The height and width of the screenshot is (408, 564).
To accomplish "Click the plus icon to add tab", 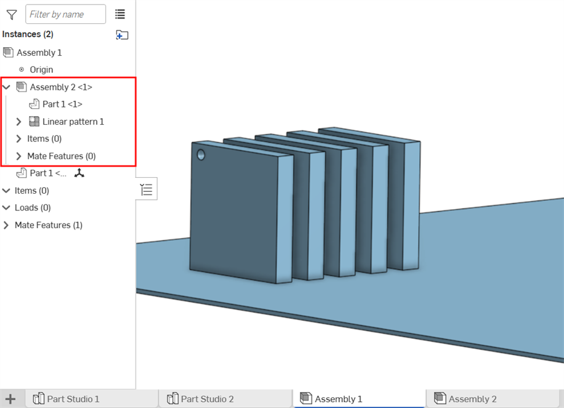I will [11, 399].
